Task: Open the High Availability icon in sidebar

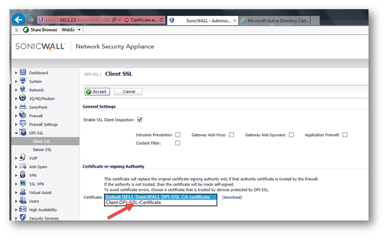Action: [23, 209]
